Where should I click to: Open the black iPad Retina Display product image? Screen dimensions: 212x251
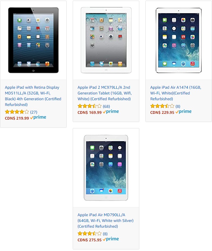coord(33,40)
